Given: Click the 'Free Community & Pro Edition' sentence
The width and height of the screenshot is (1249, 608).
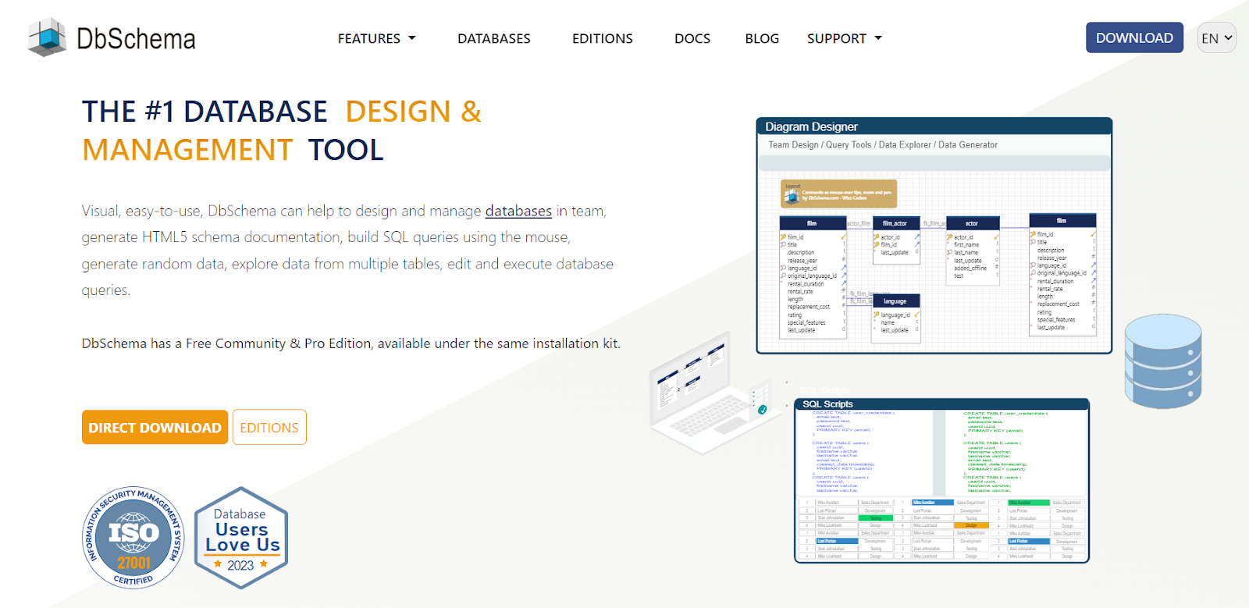Looking at the screenshot, I should 351,343.
